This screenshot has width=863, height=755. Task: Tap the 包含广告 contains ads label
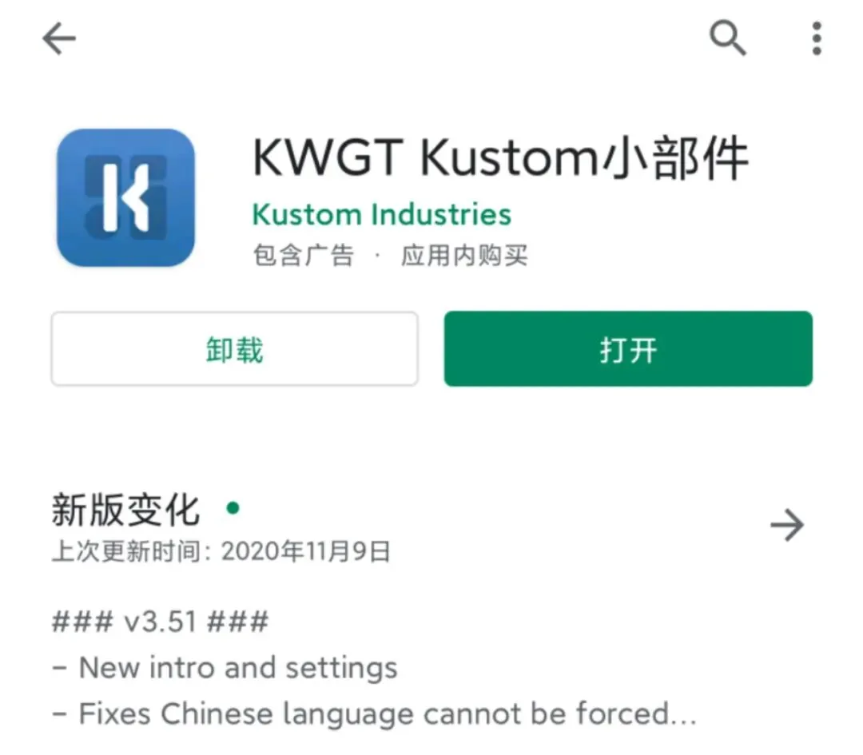(x=304, y=256)
